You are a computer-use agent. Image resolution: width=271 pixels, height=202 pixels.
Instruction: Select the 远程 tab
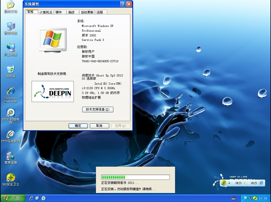[100, 12]
